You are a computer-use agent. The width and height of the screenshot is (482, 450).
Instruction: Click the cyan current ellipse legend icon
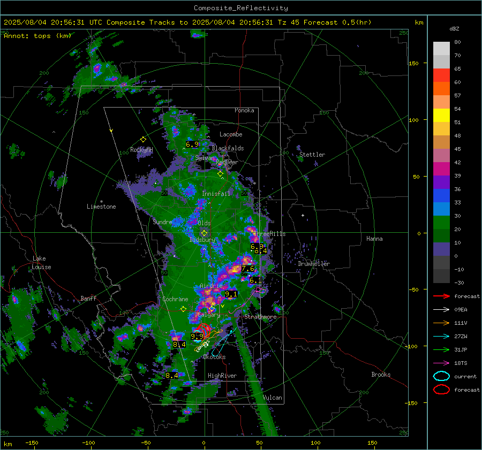[441, 376]
